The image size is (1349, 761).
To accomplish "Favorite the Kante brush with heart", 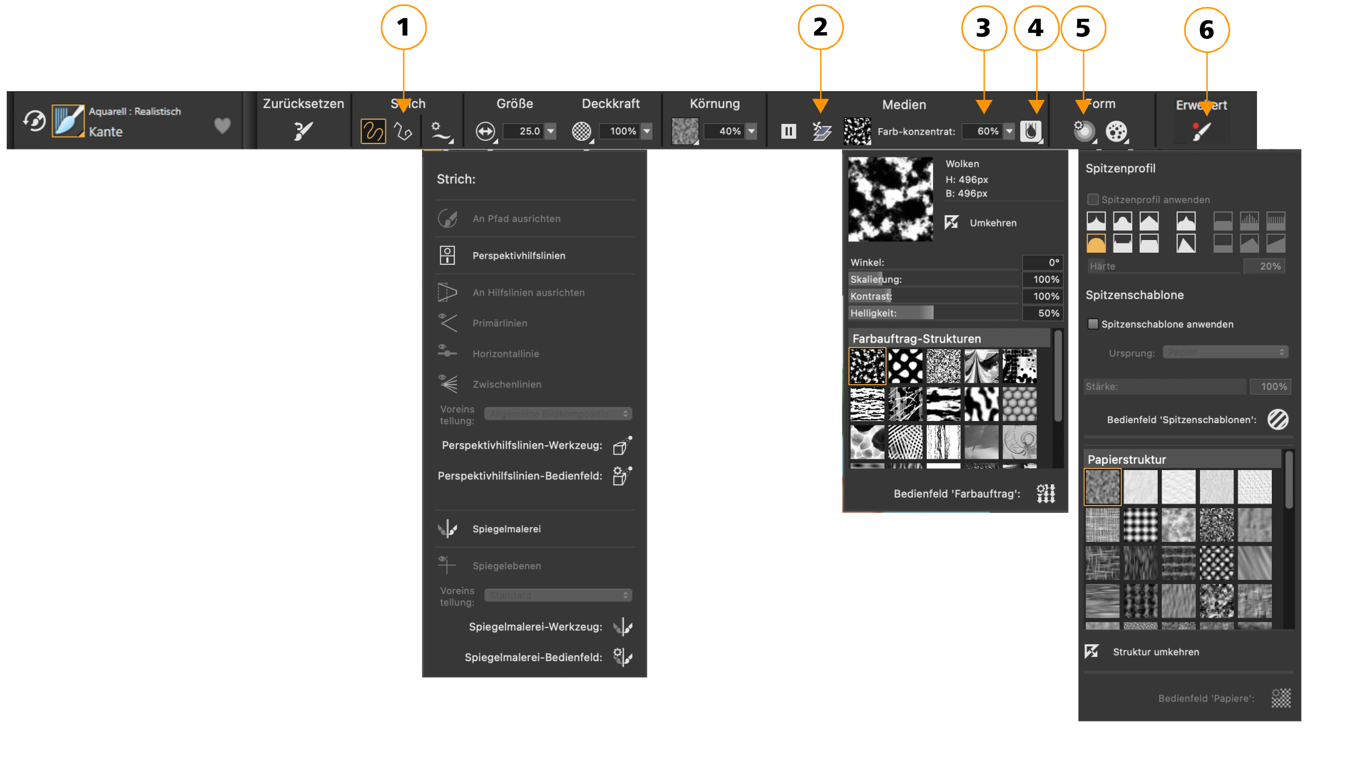I will point(222,125).
